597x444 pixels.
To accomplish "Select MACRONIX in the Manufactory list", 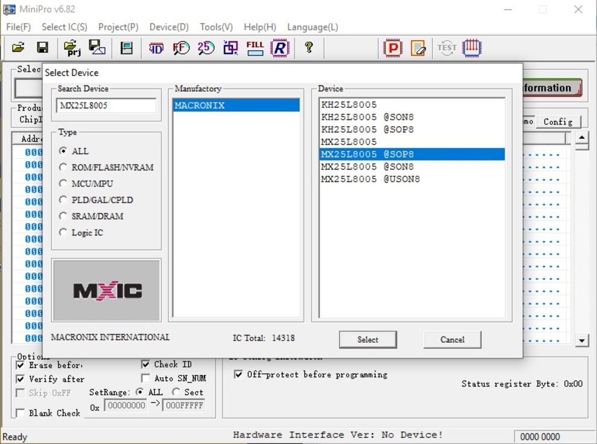I will [x=236, y=106].
